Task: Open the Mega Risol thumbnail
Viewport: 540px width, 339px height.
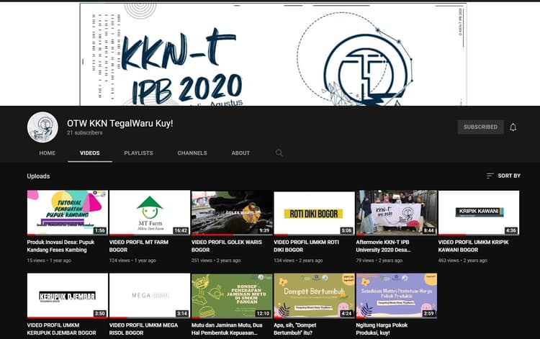Action: click(150, 296)
